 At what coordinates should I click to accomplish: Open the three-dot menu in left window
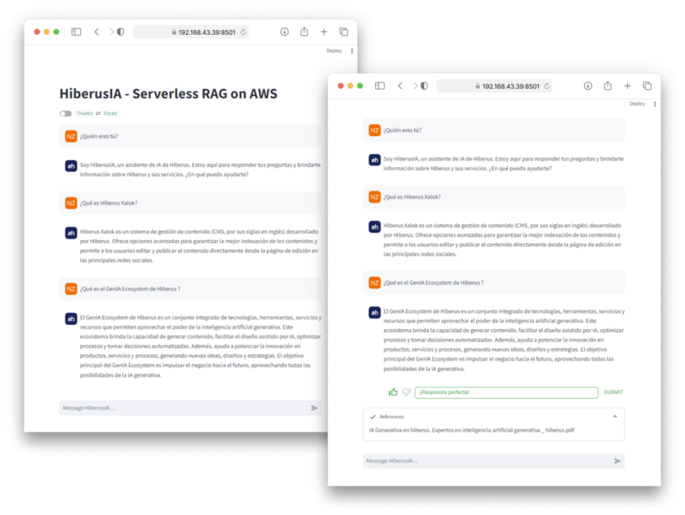point(352,51)
